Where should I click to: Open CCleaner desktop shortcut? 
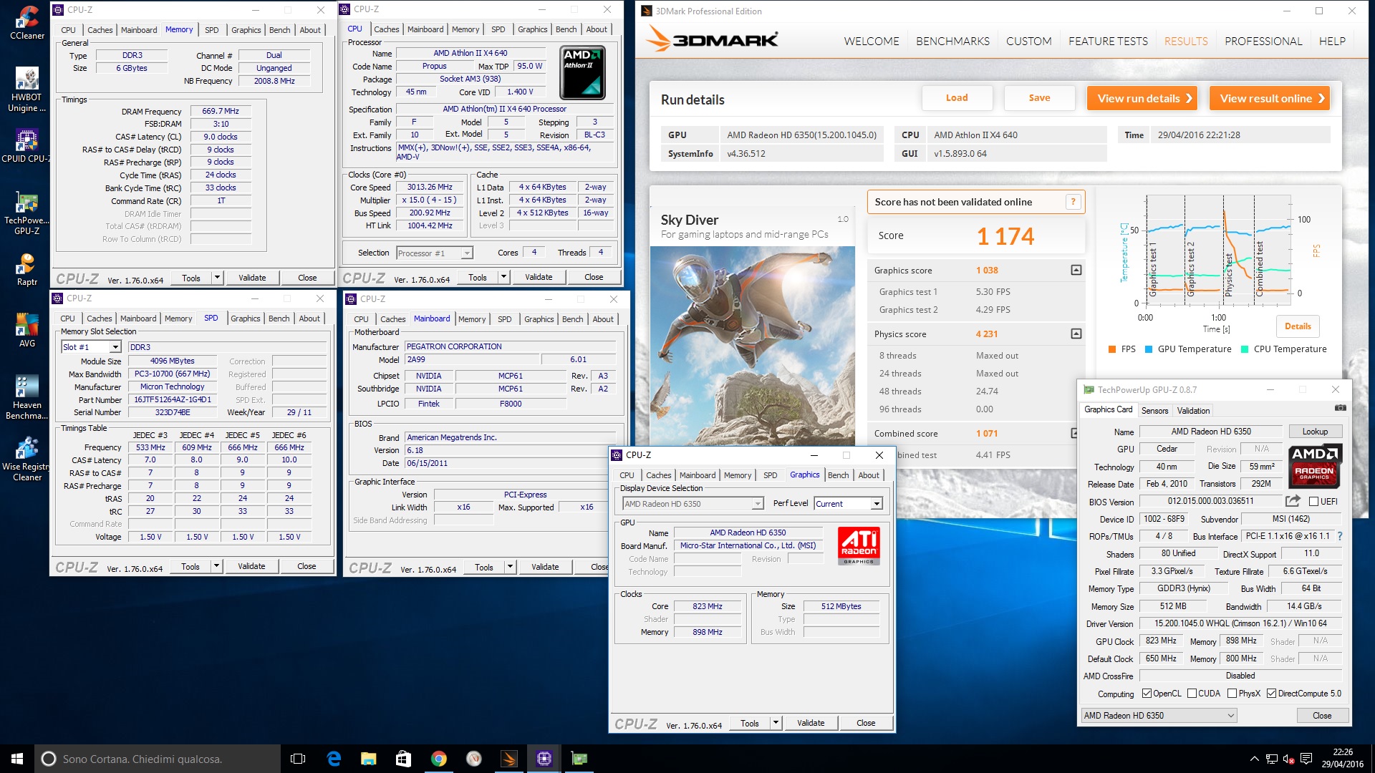pos(26,21)
